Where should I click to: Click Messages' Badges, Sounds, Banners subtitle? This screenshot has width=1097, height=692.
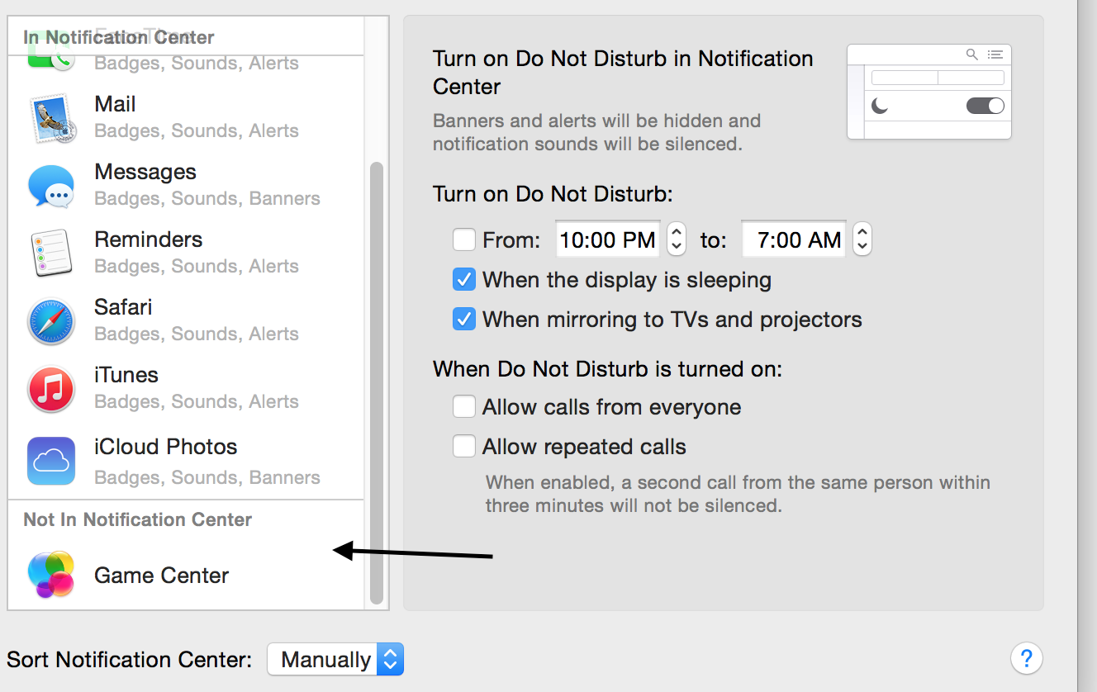pyautogui.click(x=207, y=198)
